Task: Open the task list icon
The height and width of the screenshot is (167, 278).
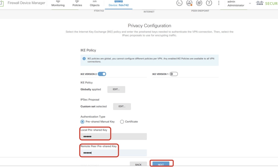Action: [199, 3]
